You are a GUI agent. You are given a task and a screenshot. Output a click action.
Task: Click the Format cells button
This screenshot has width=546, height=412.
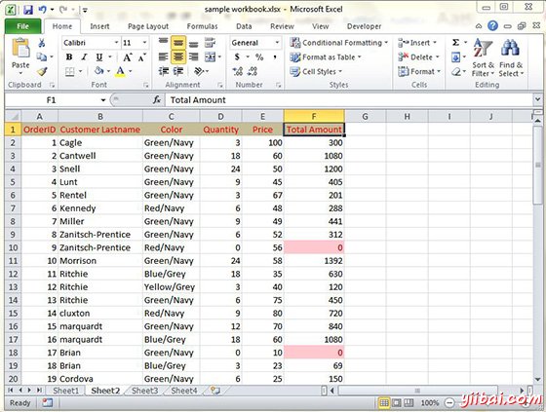pos(419,71)
